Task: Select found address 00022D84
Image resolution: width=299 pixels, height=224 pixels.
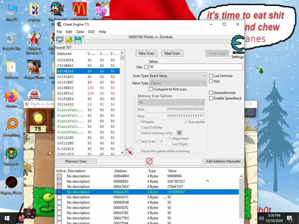Action: 88,60
